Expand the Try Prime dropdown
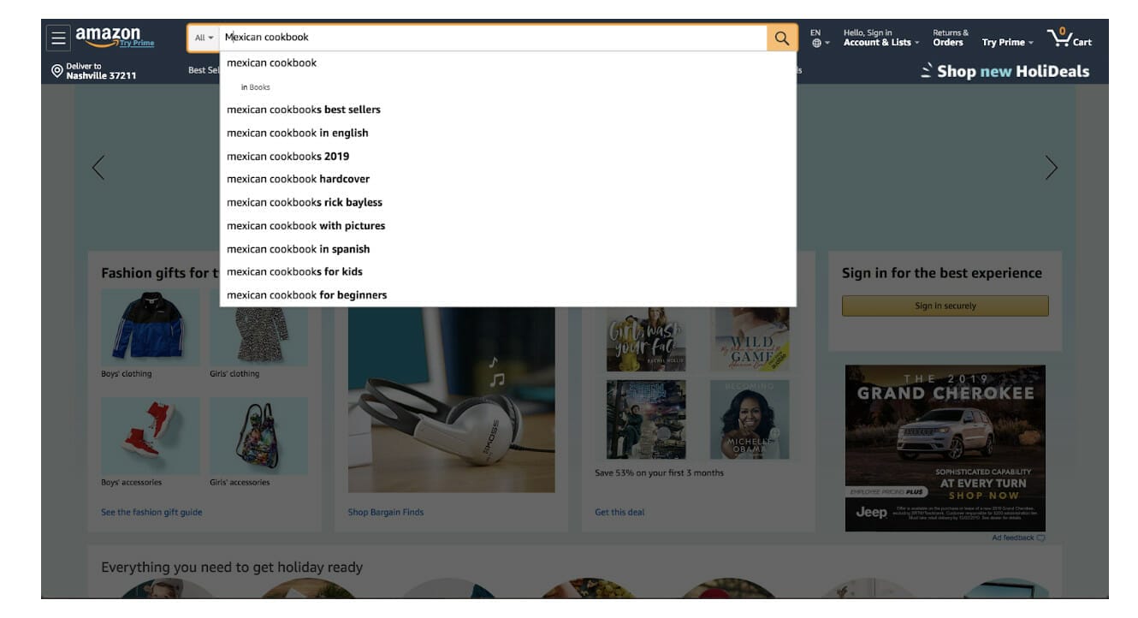This screenshot has width=1138, height=618. tap(1007, 42)
